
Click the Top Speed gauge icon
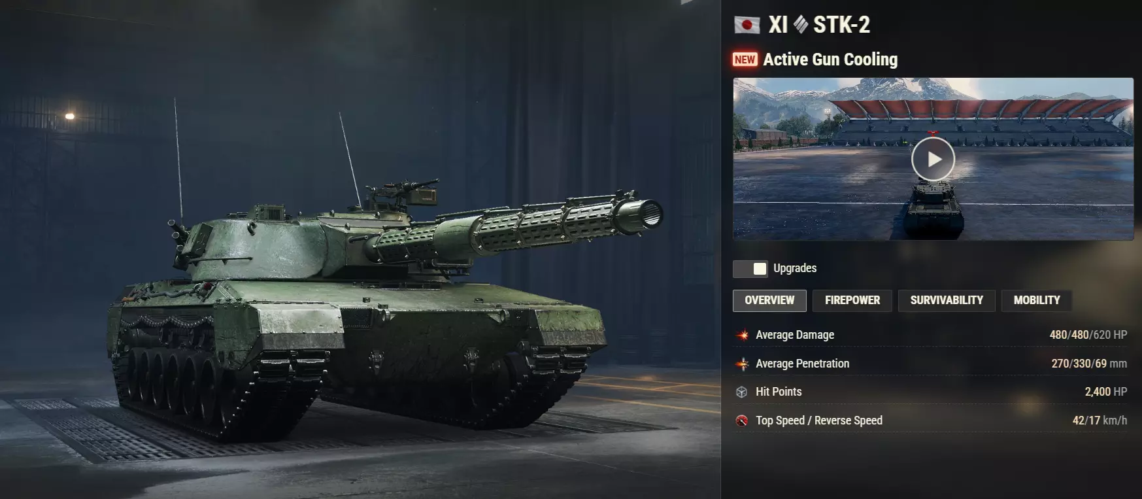[x=742, y=421]
